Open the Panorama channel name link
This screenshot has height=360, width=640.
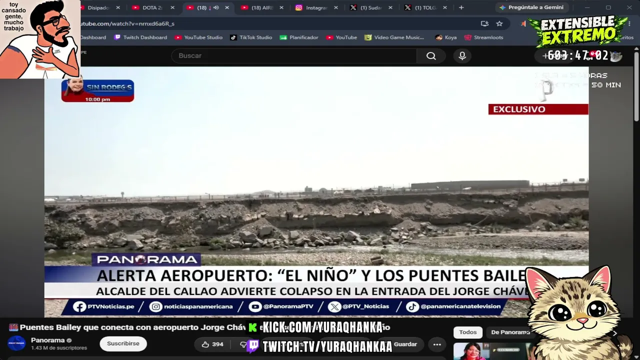pyautogui.click(x=48, y=340)
